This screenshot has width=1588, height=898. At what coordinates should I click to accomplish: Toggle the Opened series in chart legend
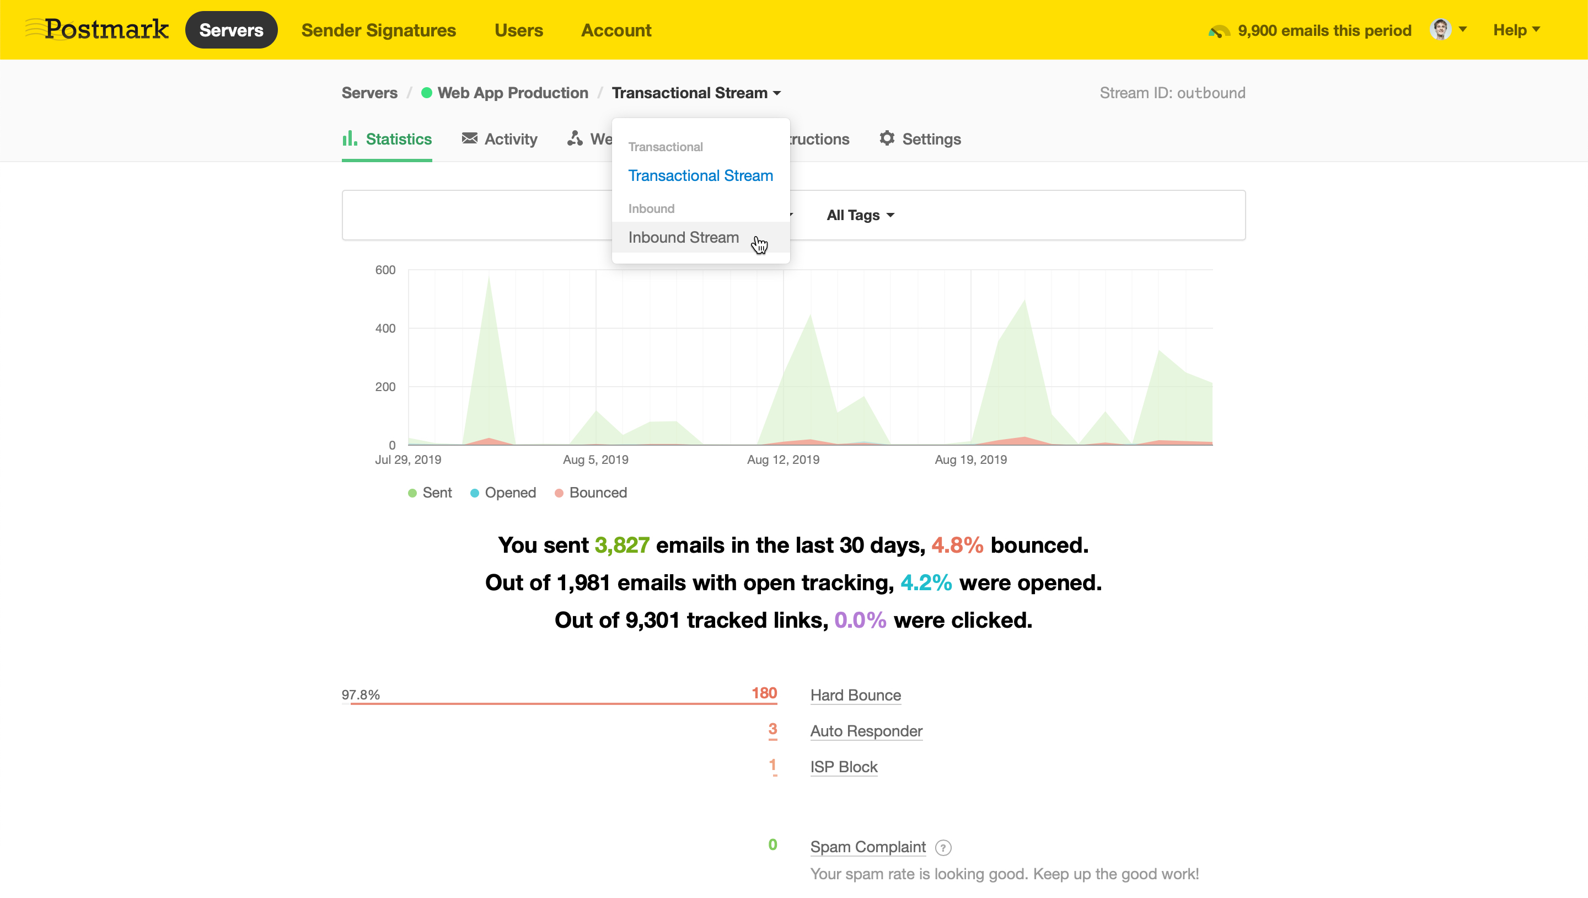tap(503, 492)
